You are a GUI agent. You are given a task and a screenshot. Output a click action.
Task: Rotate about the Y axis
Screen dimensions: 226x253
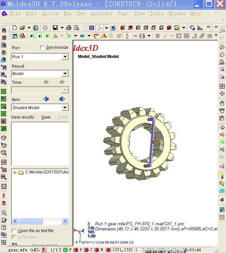[x=222, y=142]
